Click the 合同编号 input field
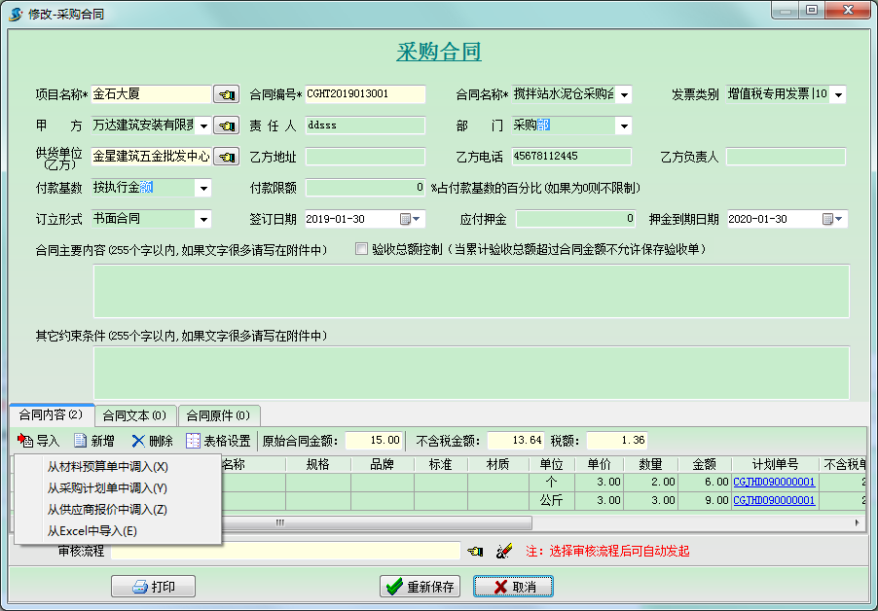The height and width of the screenshot is (611, 878). (365, 94)
